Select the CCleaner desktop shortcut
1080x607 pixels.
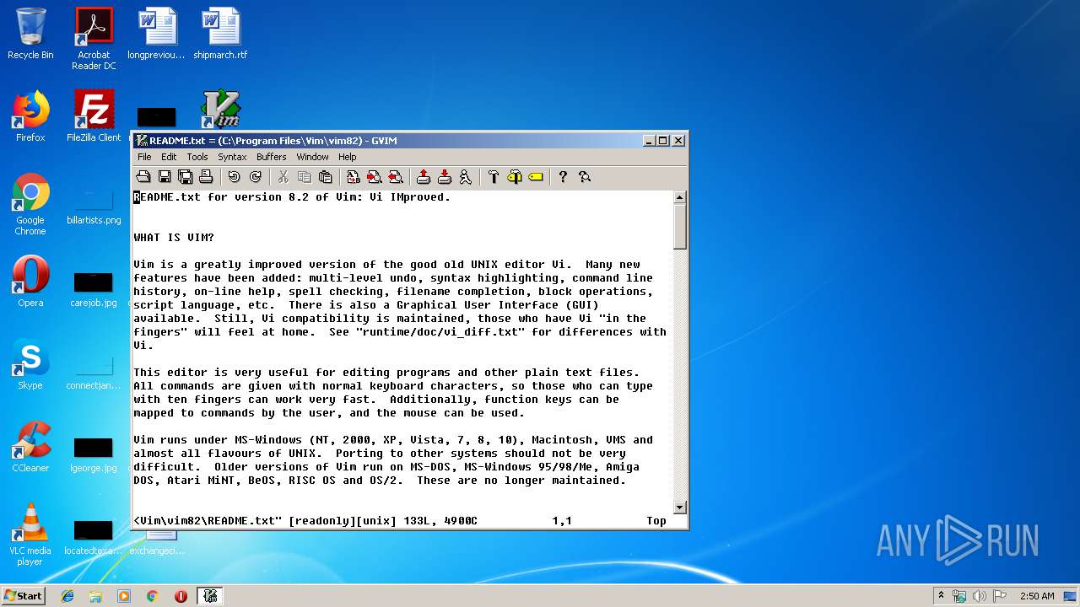point(30,447)
